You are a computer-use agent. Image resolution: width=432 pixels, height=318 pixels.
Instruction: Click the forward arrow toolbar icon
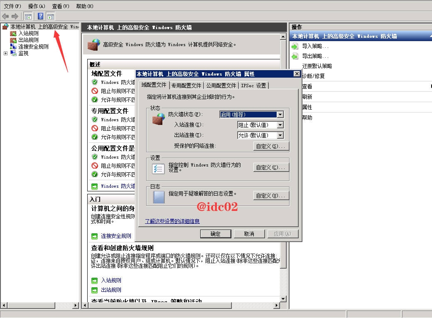click(x=15, y=17)
